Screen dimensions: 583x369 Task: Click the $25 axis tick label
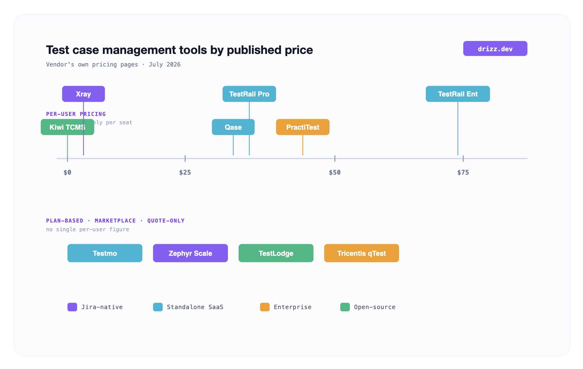click(x=185, y=173)
